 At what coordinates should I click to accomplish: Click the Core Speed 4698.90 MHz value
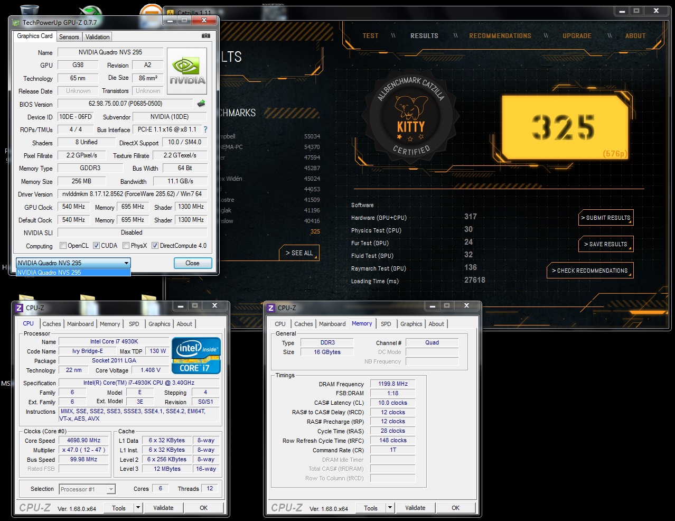tap(83, 440)
